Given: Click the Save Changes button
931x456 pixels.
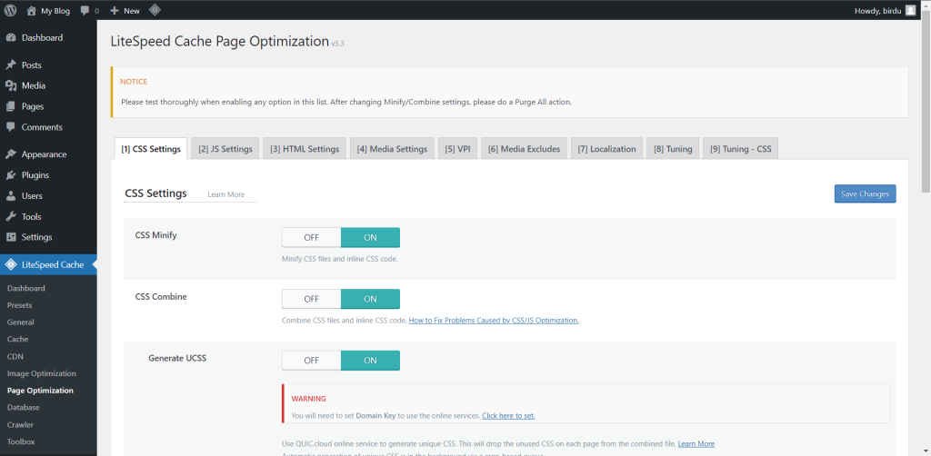Looking at the screenshot, I should click(x=866, y=193).
